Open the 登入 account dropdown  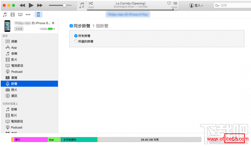coord(196,5)
